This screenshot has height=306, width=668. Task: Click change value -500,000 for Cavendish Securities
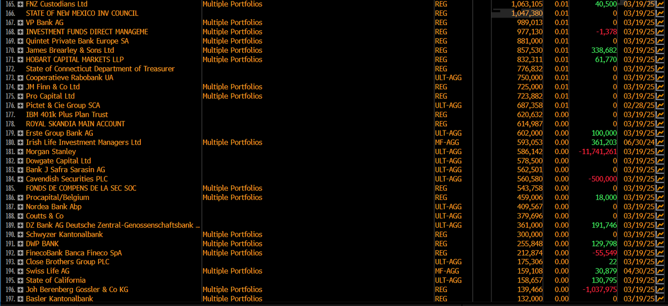click(602, 179)
